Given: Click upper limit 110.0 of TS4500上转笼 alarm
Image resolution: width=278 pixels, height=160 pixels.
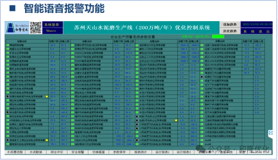Looking at the screenshot, I should pos(128,53).
